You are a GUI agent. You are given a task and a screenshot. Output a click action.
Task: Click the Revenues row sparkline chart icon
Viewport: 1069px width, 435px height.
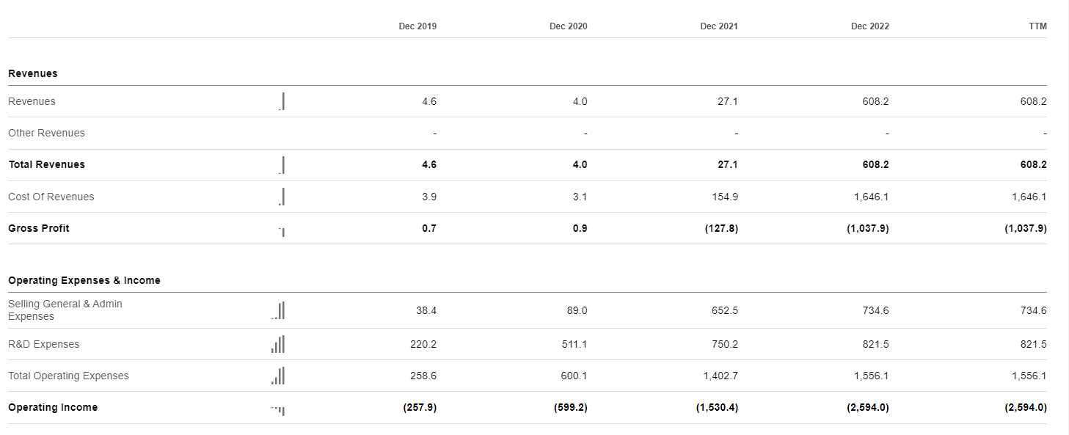tap(282, 101)
